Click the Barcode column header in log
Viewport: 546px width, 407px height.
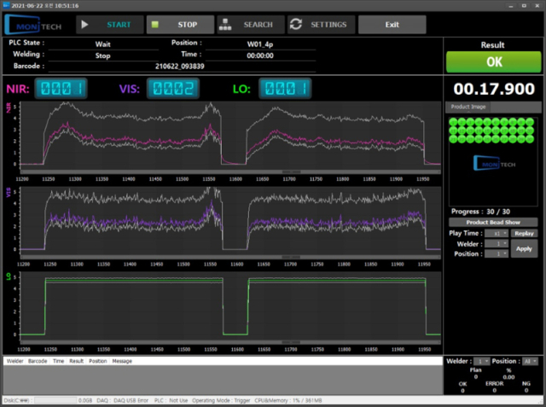point(38,362)
